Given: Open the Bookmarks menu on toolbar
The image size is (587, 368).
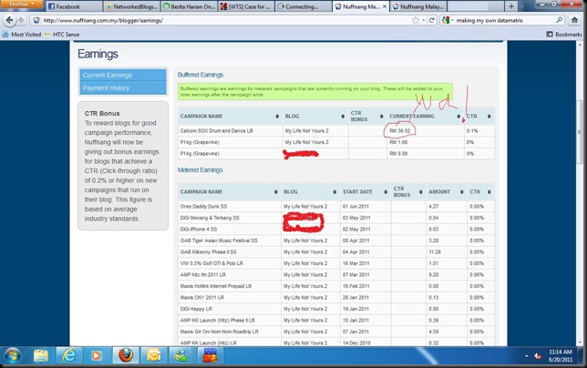Looking at the screenshot, I should (x=564, y=35).
